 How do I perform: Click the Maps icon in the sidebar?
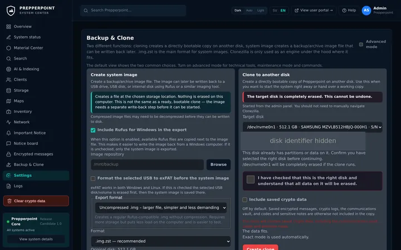pos(8,101)
